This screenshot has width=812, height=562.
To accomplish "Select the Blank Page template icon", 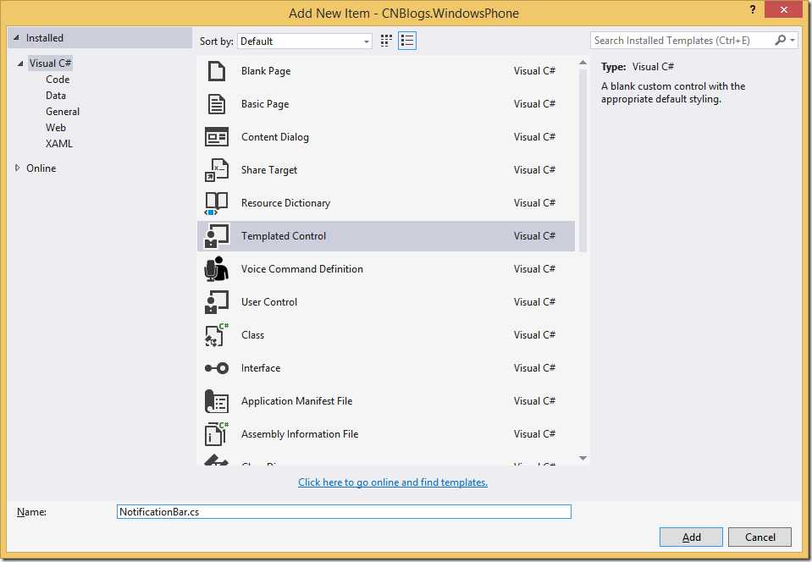I will 217,71.
